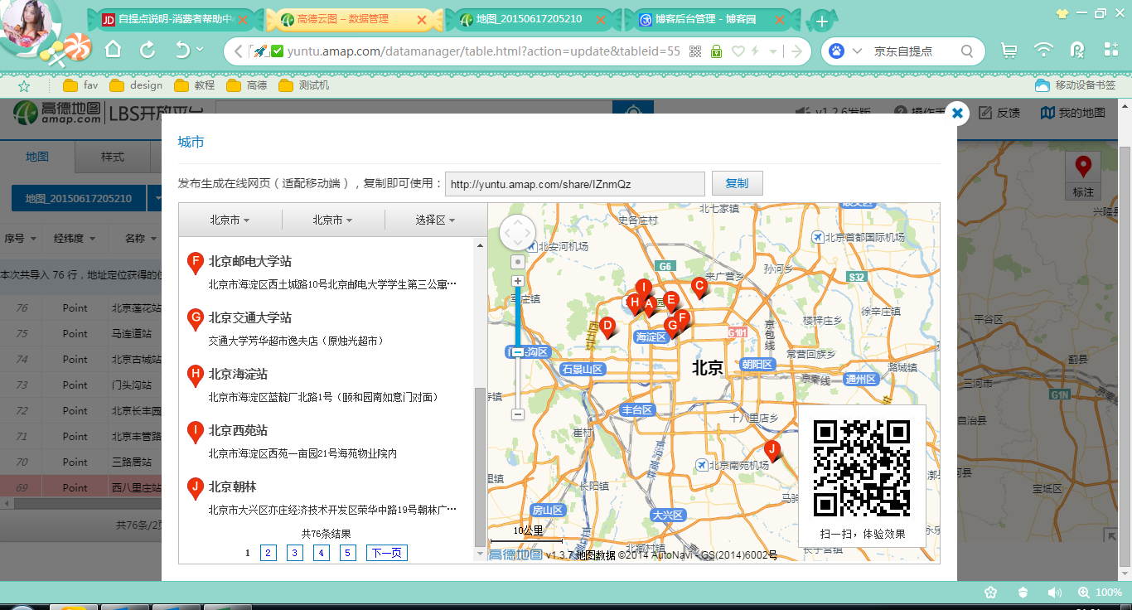
Task: Open the 选择区 district dropdown
Action: [x=436, y=220]
